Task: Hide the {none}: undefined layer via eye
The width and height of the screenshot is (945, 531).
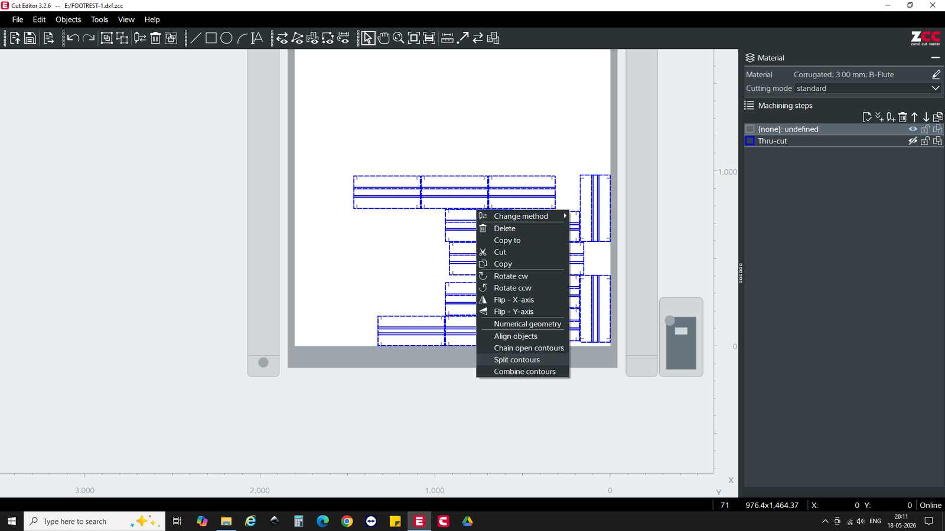Action: pyautogui.click(x=913, y=129)
